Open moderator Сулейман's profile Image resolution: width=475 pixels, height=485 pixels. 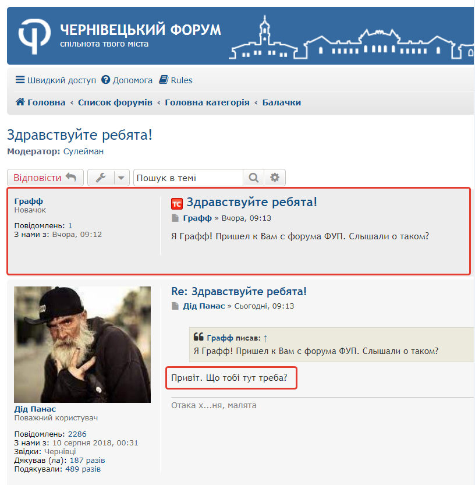(83, 151)
